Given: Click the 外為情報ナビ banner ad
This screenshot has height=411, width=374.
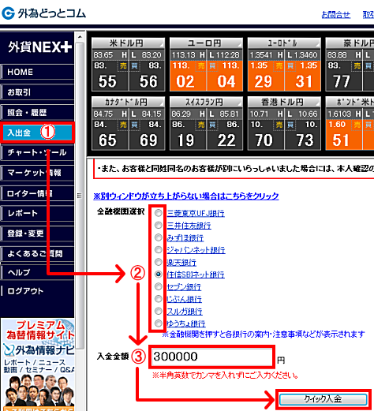Looking at the screenshot, I should pos(37,364).
